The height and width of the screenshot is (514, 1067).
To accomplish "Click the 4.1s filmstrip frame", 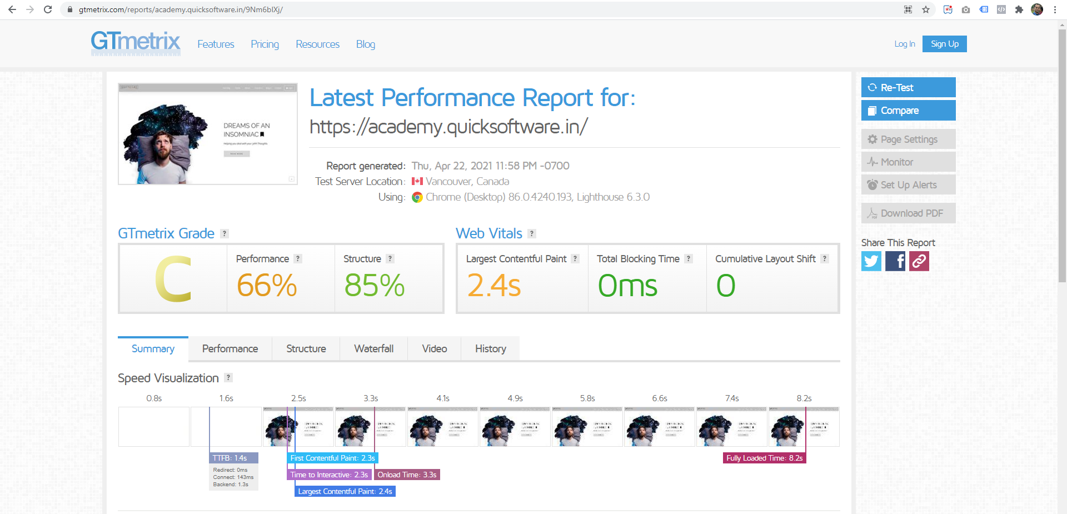I will click(443, 427).
